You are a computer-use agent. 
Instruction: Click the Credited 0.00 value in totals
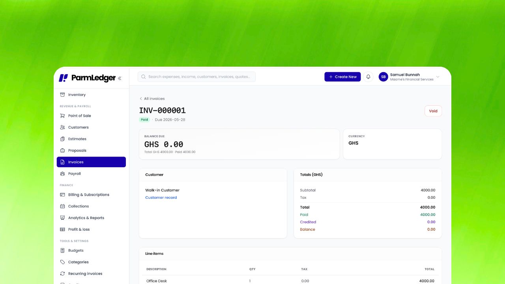431,222
